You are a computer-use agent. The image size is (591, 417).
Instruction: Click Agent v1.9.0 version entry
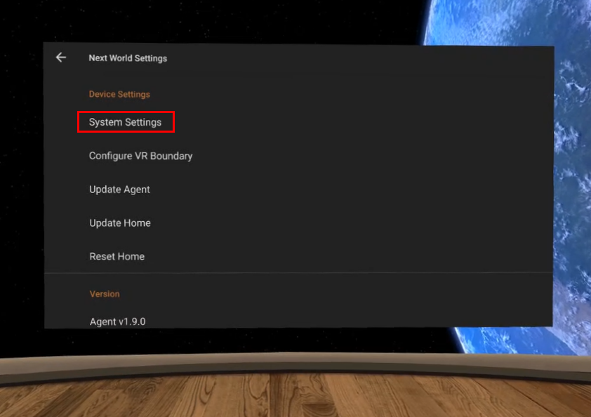[x=118, y=322]
